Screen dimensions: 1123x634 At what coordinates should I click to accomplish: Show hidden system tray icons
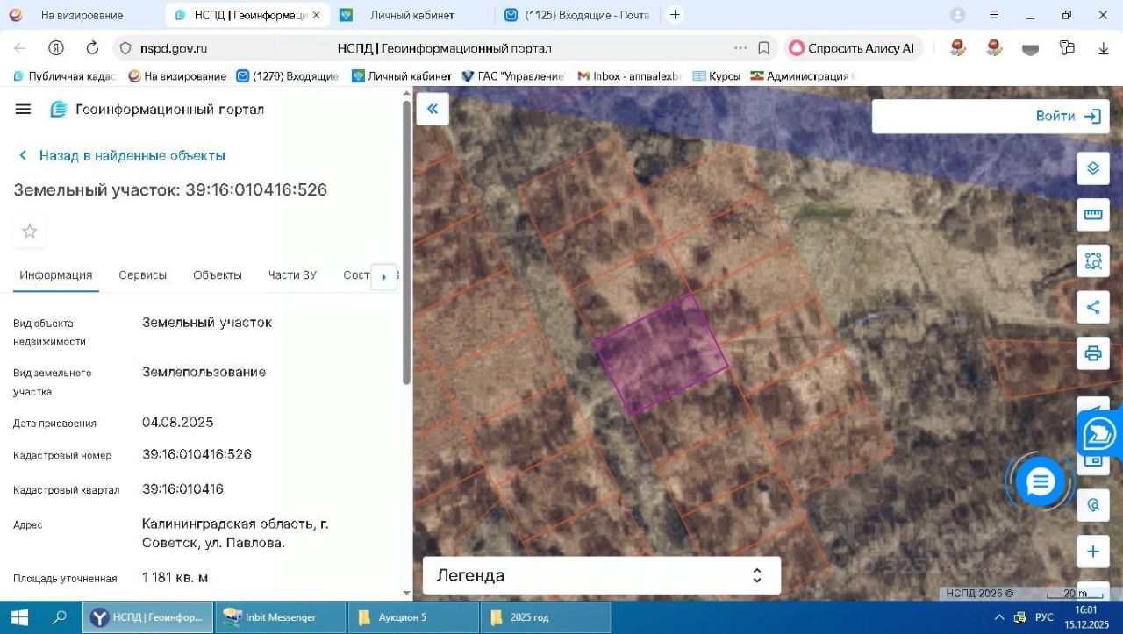click(x=999, y=617)
